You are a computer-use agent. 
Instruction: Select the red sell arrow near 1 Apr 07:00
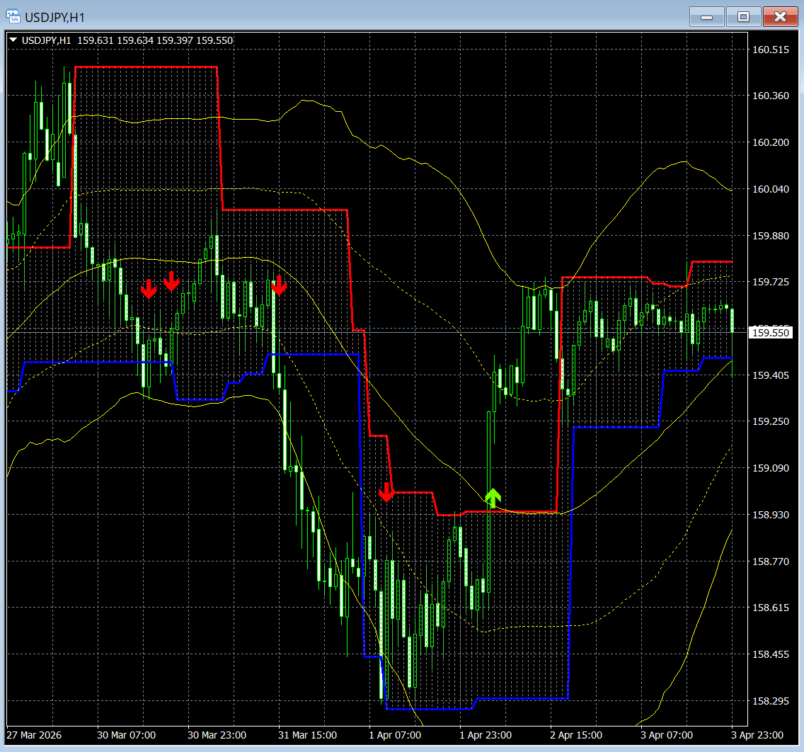coord(386,492)
